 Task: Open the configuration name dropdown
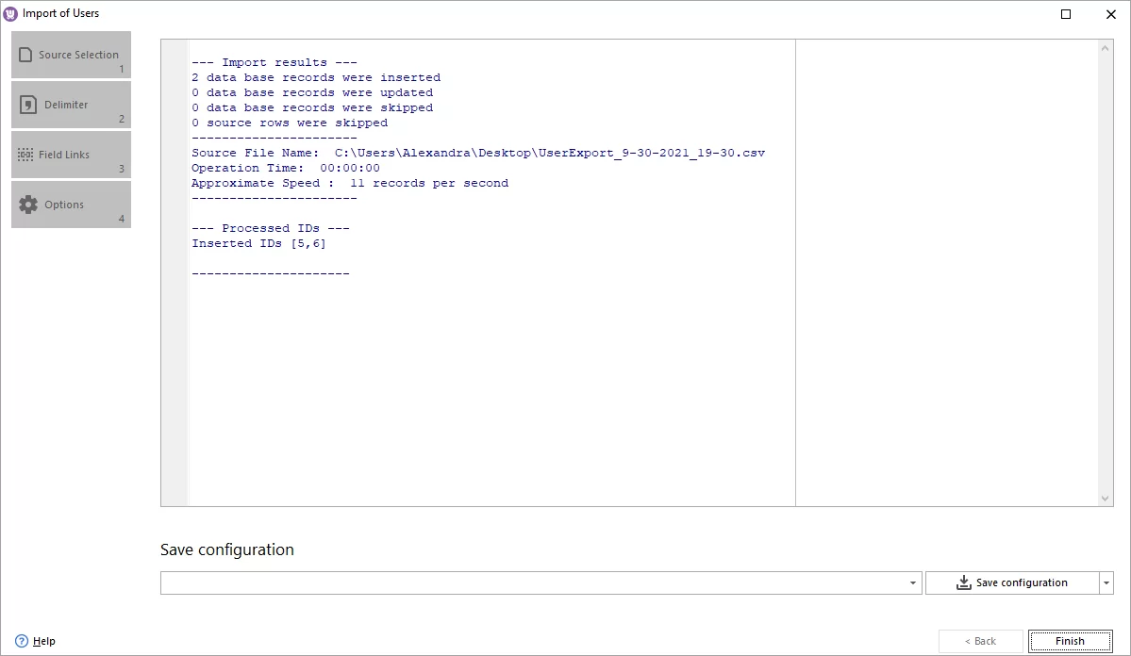(912, 582)
